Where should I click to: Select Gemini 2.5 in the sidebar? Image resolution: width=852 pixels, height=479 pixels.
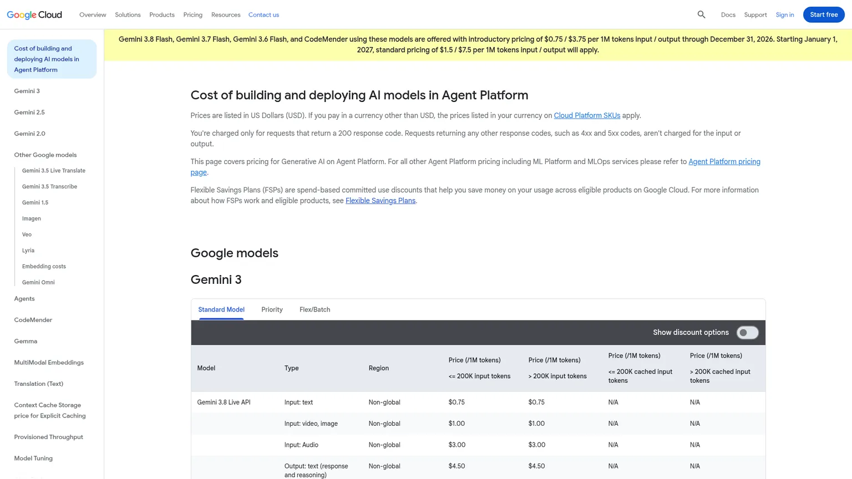coord(29,113)
